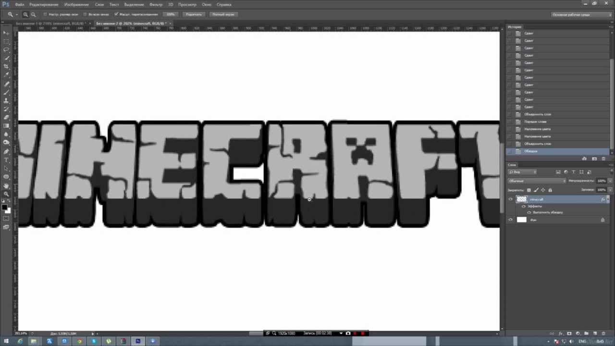Viewport: 615px width, 346px height.
Task: Click the Фон layer thumbnail
Action: point(521,220)
